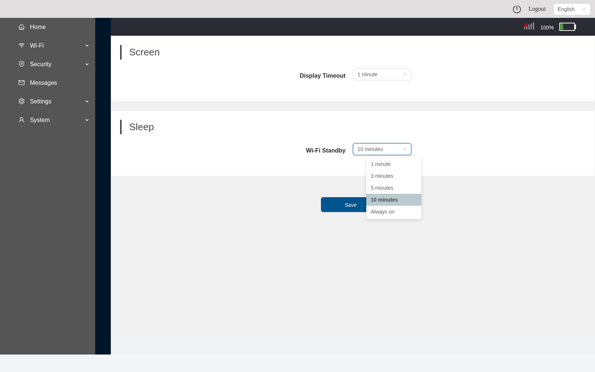Click the System user icon

coord(22,120)
